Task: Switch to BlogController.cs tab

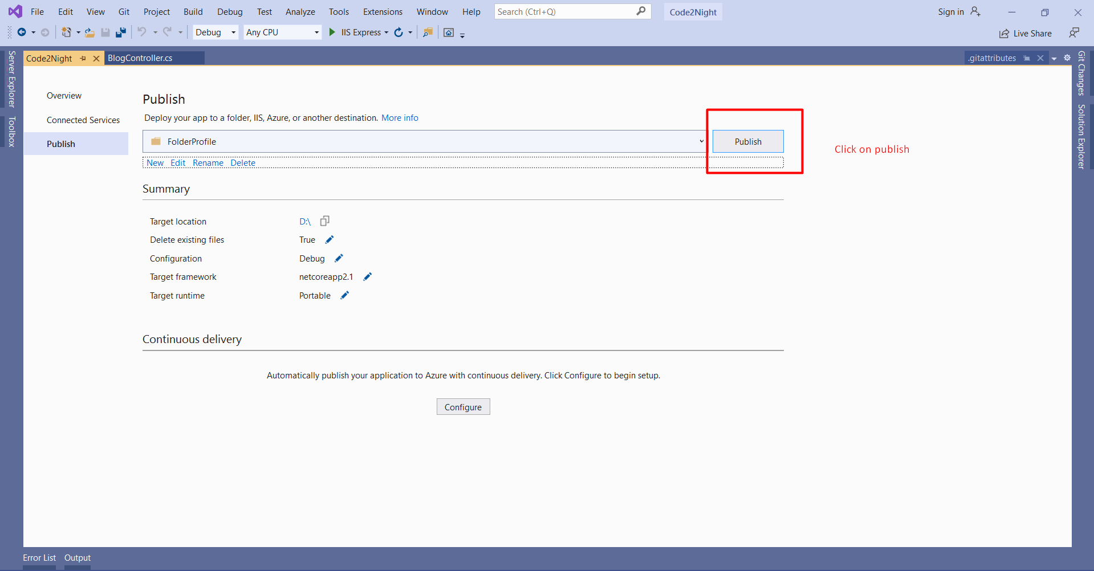Action: (x=140, y=58)
